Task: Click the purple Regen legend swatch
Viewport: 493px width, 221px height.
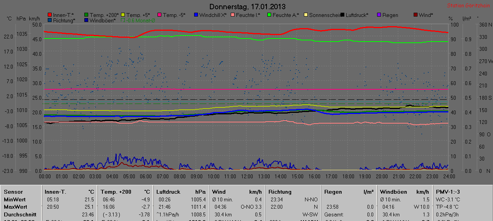Action: [379, 15]
